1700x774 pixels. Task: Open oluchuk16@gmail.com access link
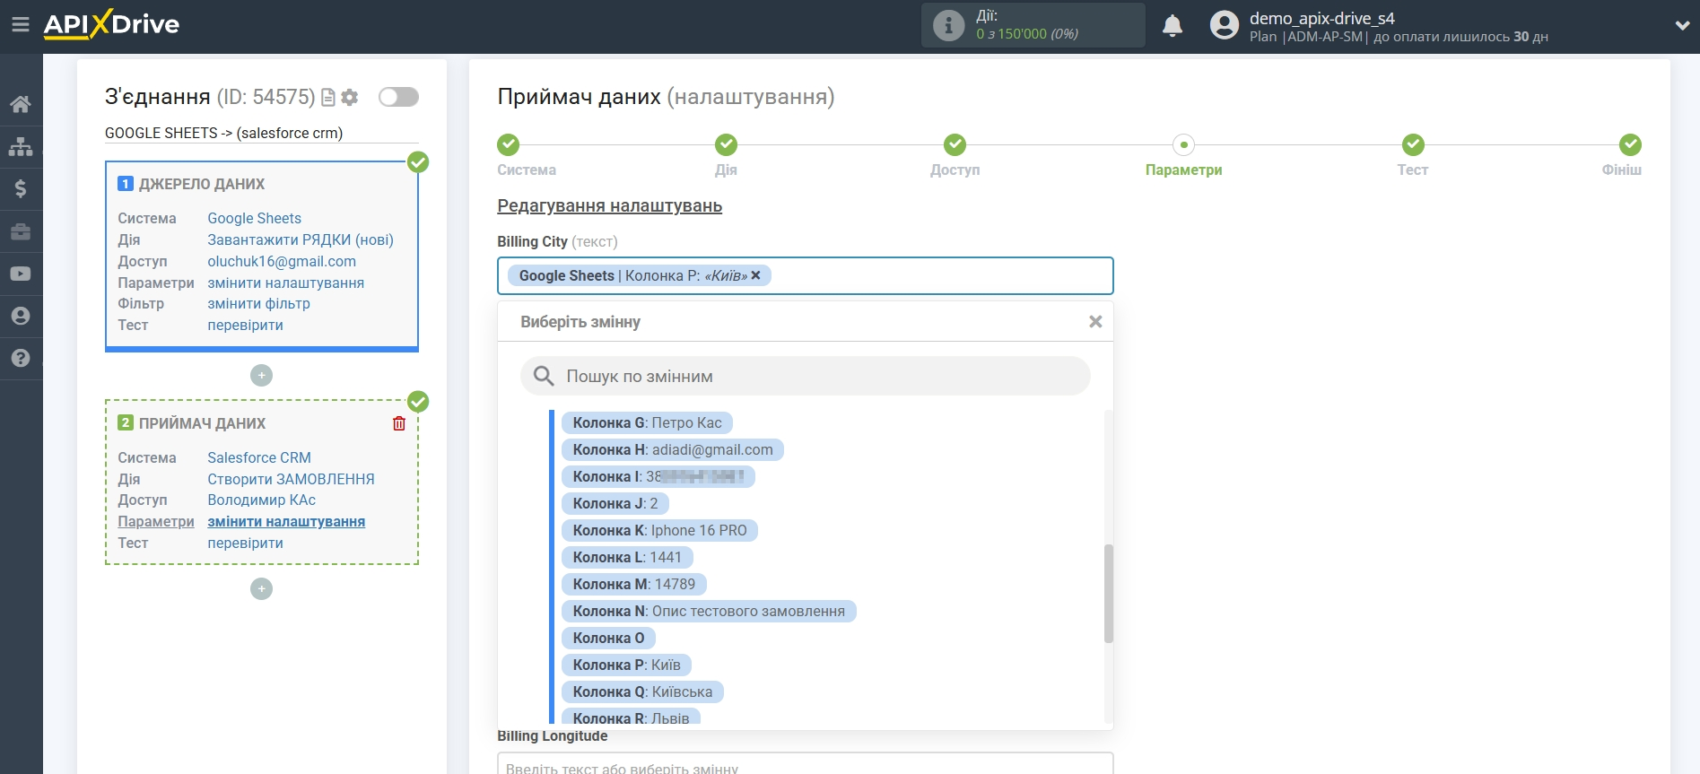click(x=282, y=261)
